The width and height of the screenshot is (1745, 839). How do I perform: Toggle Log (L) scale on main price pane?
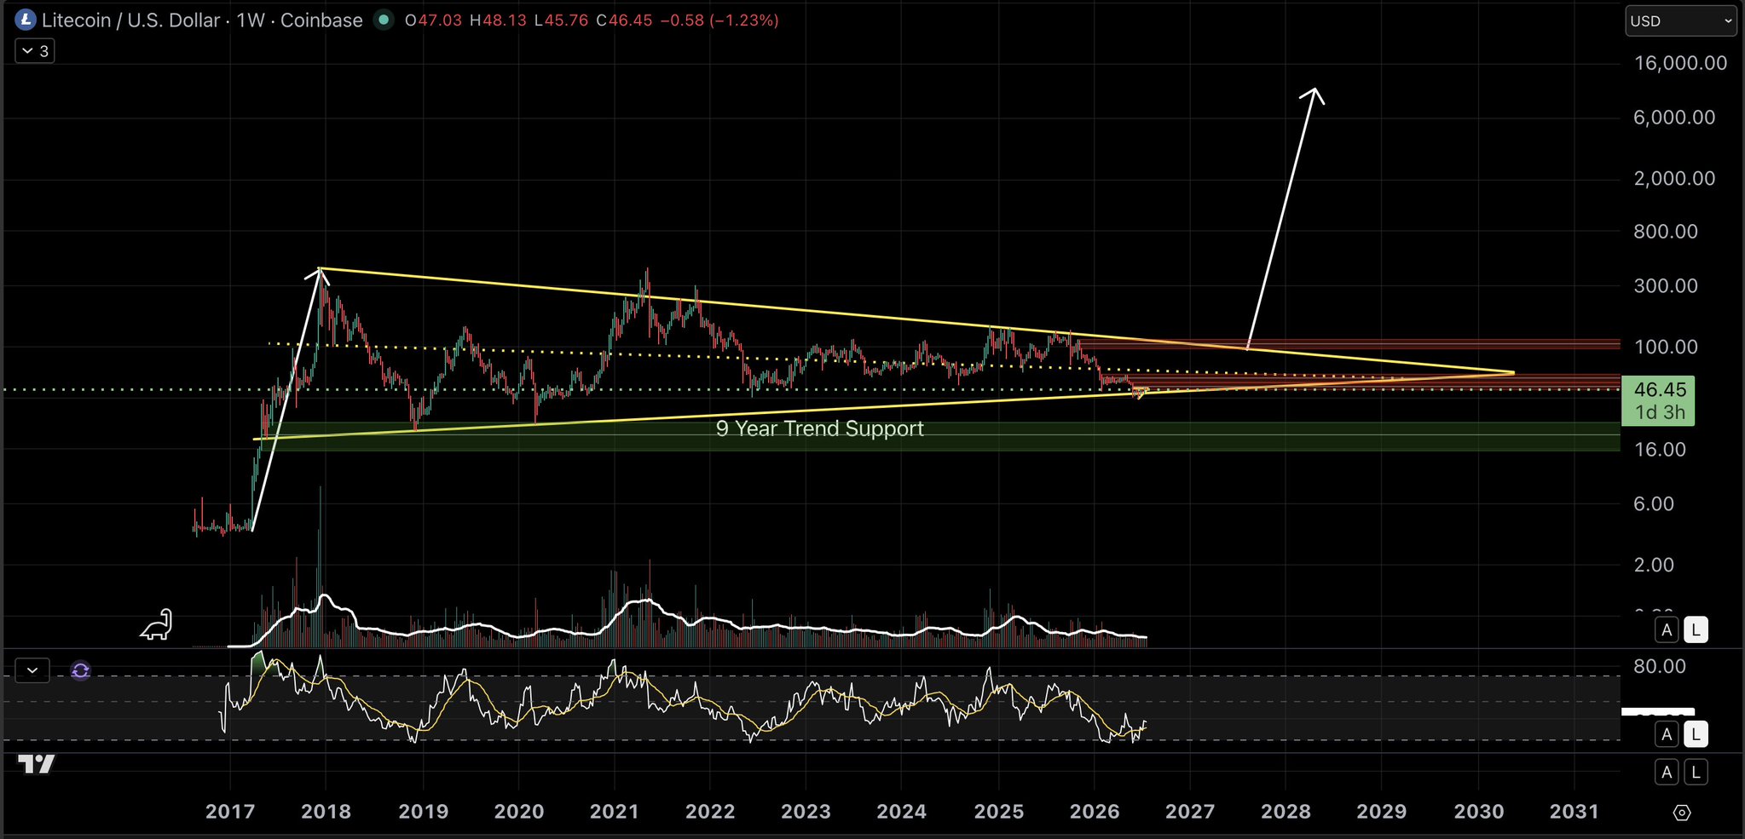pos(1696,629)
